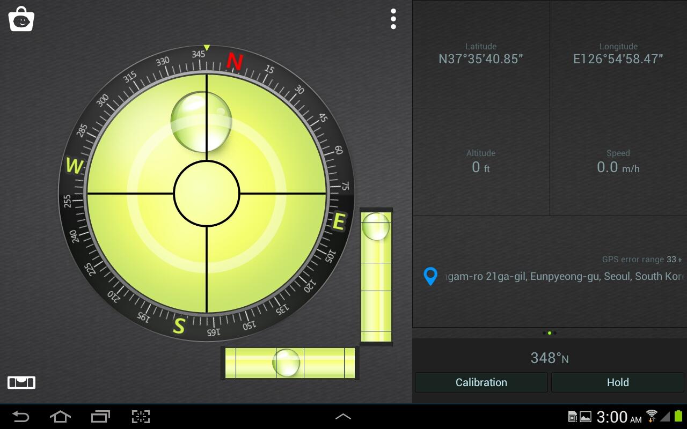687x429 pixels.
Task: Tap the blue location pin icon
Action: [x=431, y=277]
